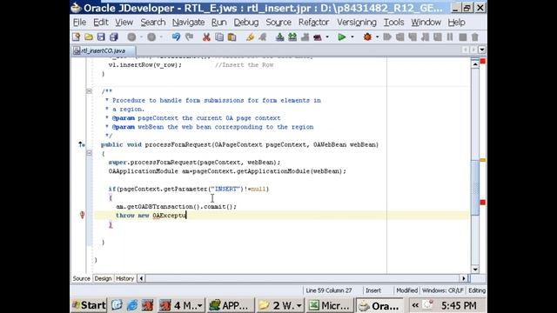
Task: Click the Windows Start button
Action: [x=89, y=305]
